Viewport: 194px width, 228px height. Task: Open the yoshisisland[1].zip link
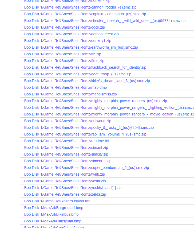[73, 188]
